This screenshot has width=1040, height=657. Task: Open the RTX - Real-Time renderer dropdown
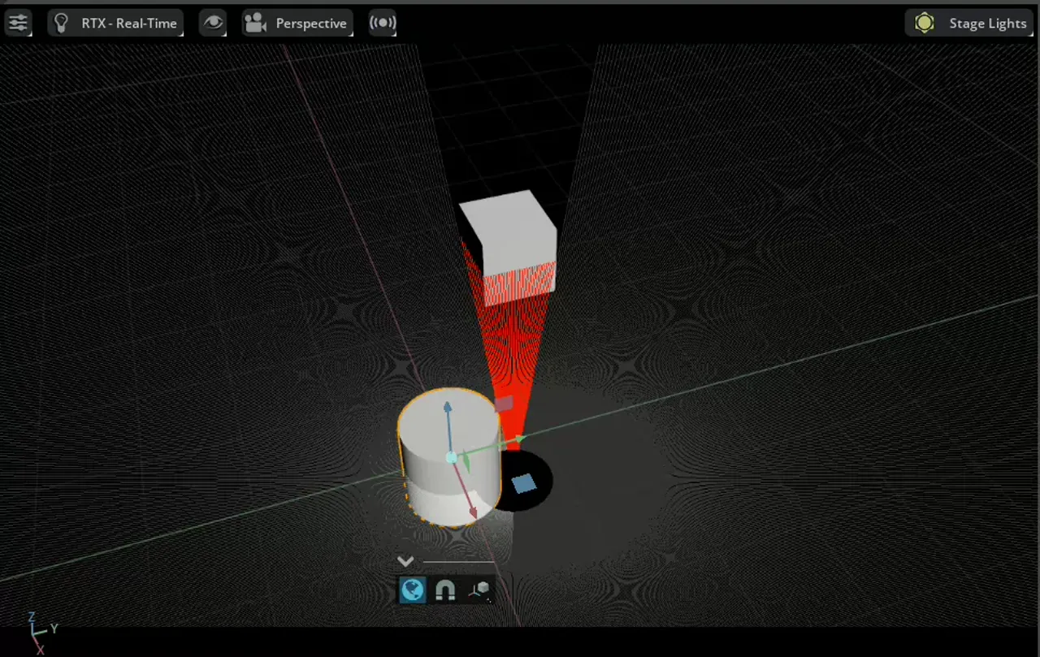128,23
